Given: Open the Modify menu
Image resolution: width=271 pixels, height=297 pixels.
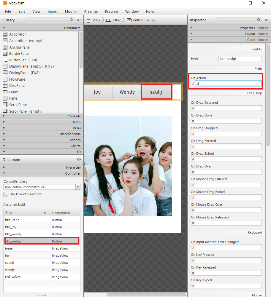Looking at the screenshot, I should pyautogui.click(x=71, y=11).
